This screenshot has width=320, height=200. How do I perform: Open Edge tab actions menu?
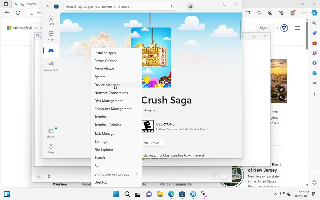(x=6, y=4)
